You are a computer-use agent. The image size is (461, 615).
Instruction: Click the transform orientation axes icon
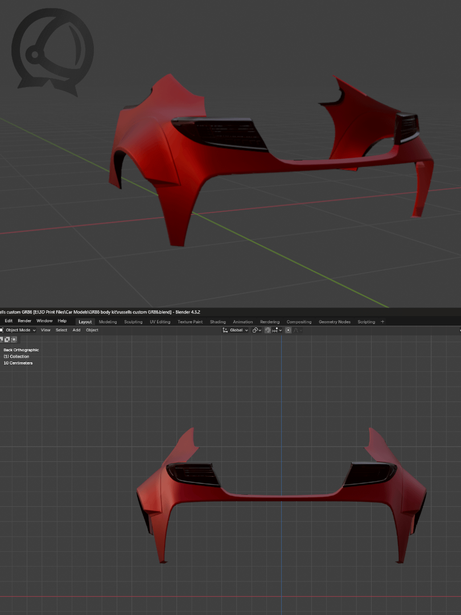coord(225,330)
